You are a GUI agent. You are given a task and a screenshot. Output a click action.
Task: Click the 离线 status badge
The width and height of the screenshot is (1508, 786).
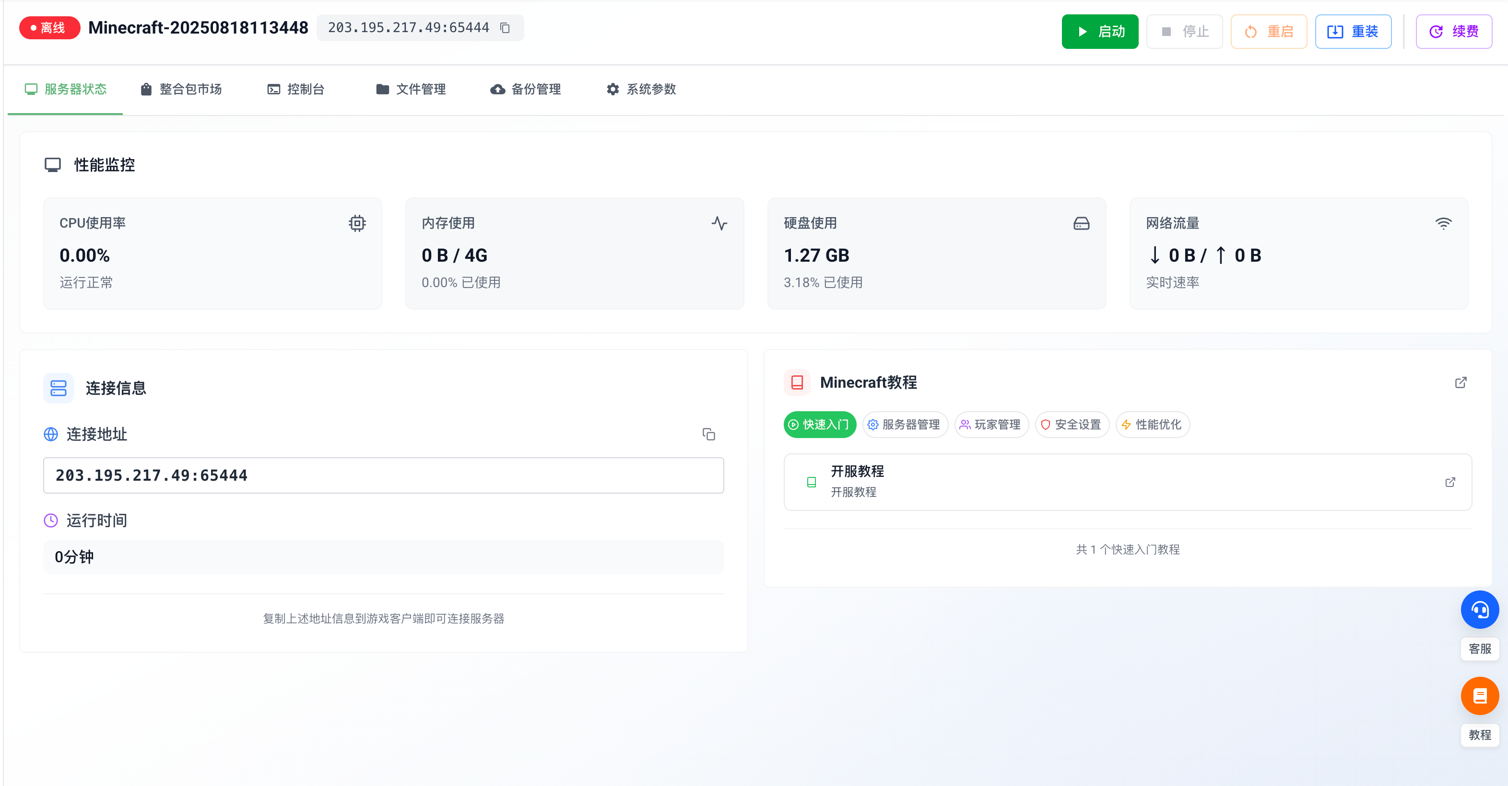click(x=49, y=28)
